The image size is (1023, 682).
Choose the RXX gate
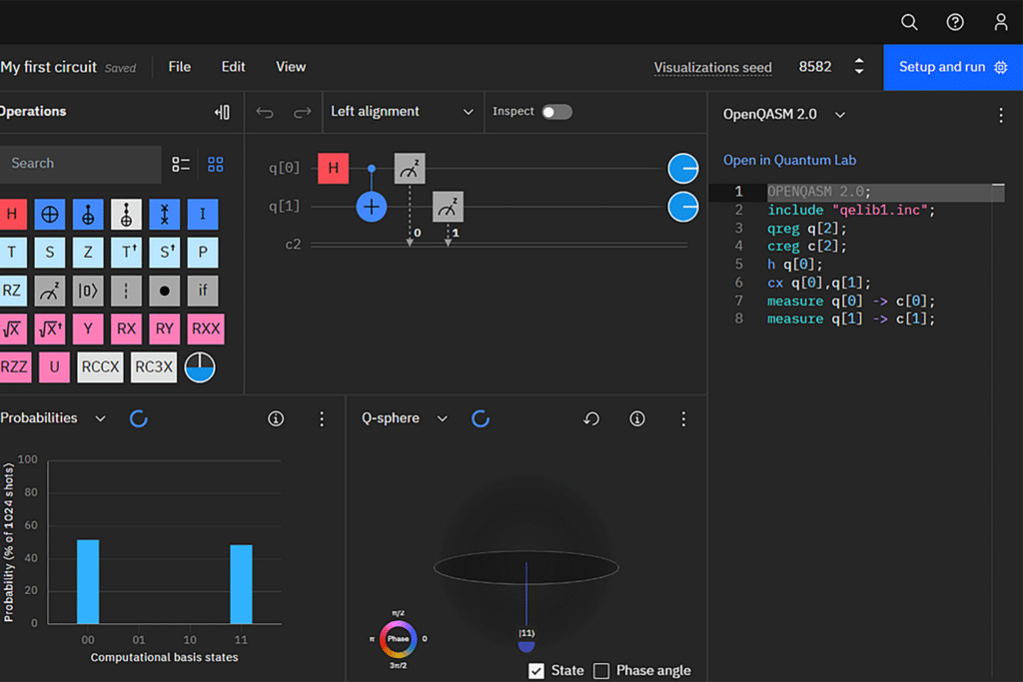click(206, 329)
